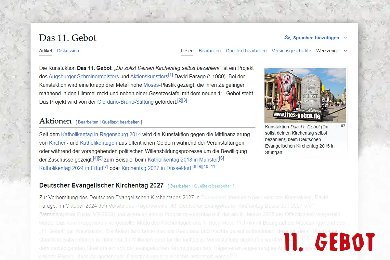Select the Lesen tab
Viewport: 390px width, 260px height.
[187, 51]
